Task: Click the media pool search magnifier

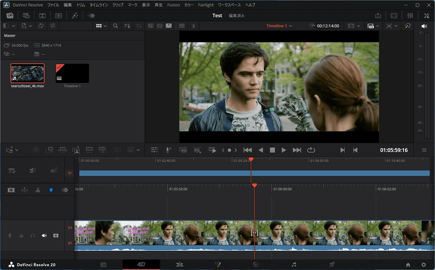Action: point(115,26)
